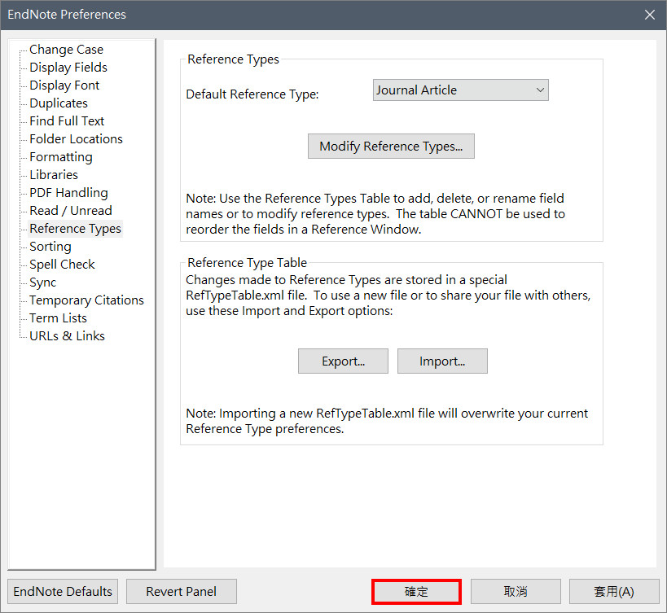Viewport: 667px width, 613px height.
Task: Select Temporary Citations in the tree
Action: pos(87,300)
